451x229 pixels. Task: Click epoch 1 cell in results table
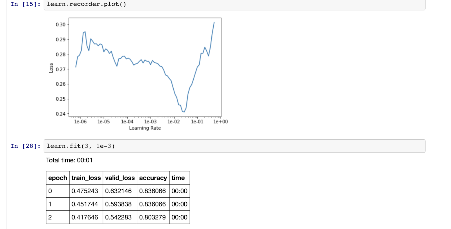click(x=58, y=204)
